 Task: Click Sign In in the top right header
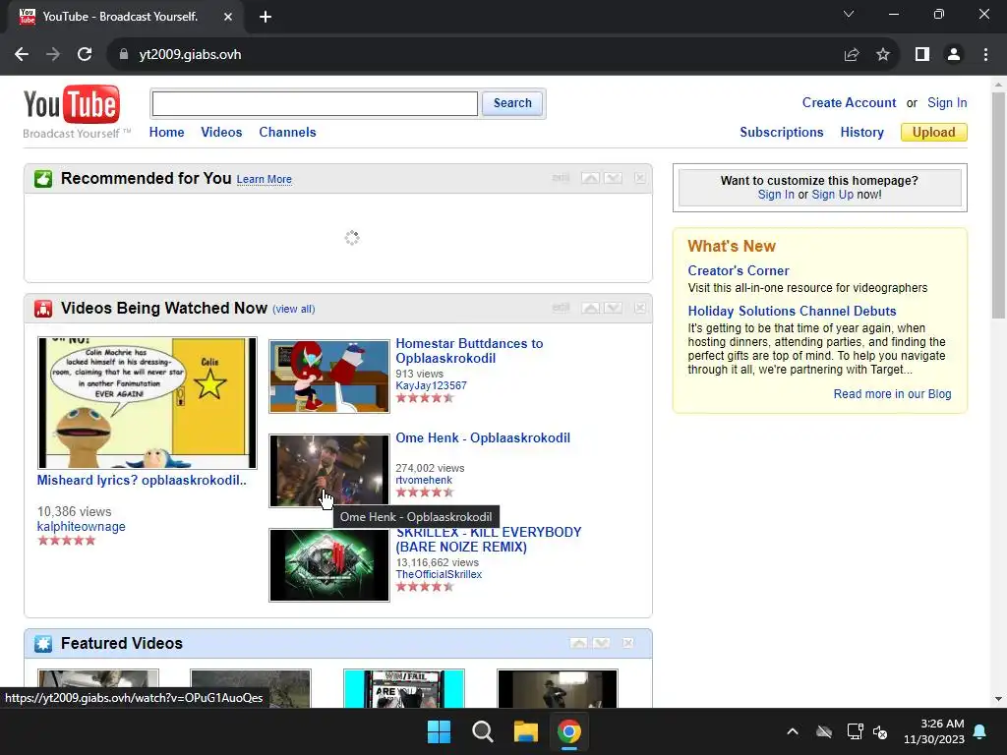(x=947, y=102)
